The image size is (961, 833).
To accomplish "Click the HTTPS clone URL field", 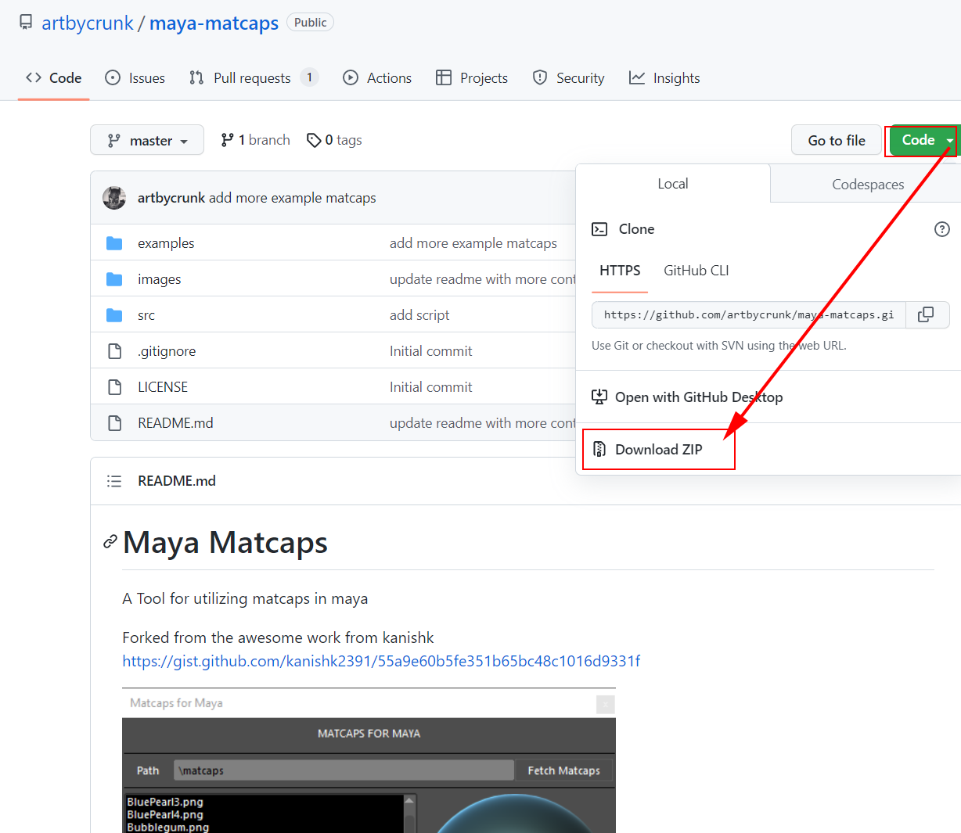I will 748,314.
